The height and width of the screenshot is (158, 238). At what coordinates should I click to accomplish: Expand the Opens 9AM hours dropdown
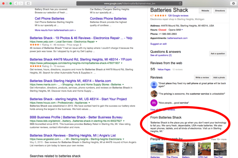coord(182,30)
